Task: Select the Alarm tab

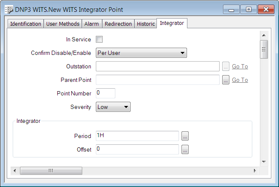Action: 92,24
